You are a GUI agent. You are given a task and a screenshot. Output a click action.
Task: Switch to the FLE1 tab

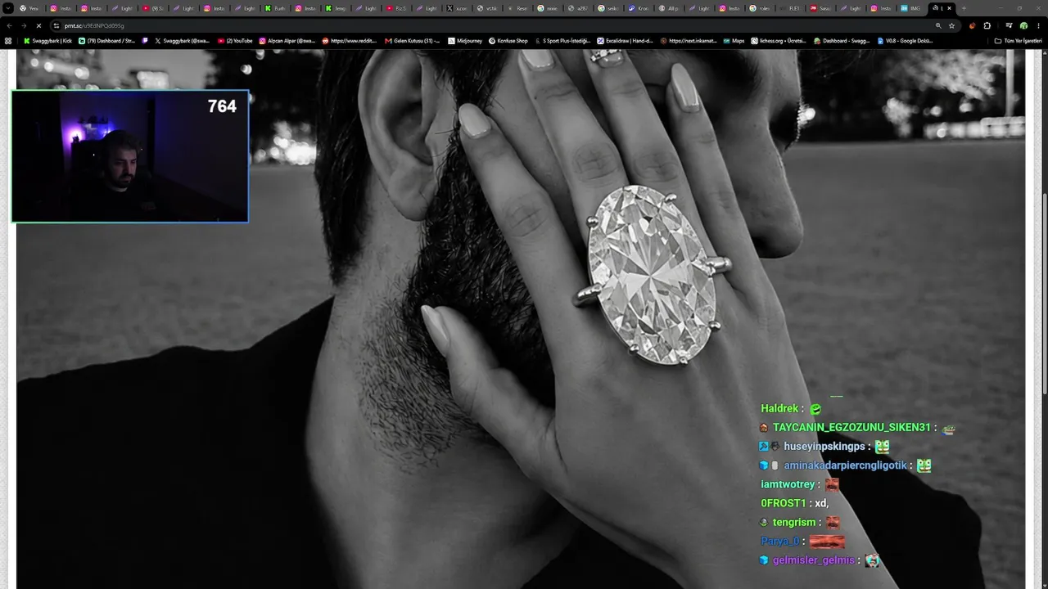(792, 8)
